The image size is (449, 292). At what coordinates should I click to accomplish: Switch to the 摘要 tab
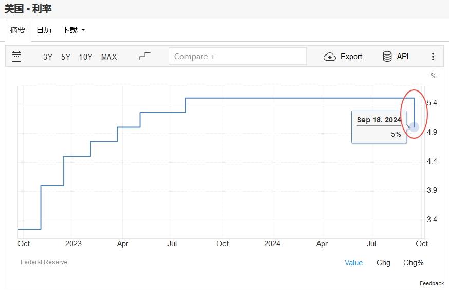click(18, 30)
